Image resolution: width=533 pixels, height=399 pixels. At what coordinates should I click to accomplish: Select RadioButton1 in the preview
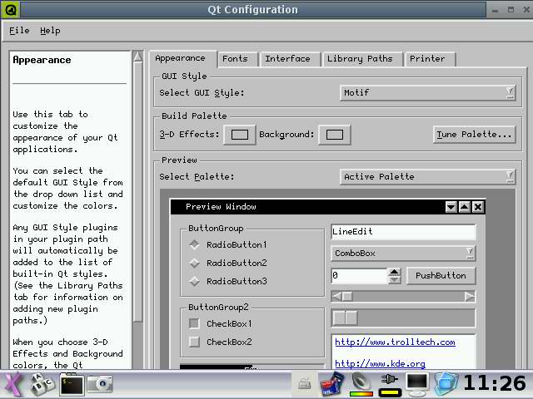point(195,244)
